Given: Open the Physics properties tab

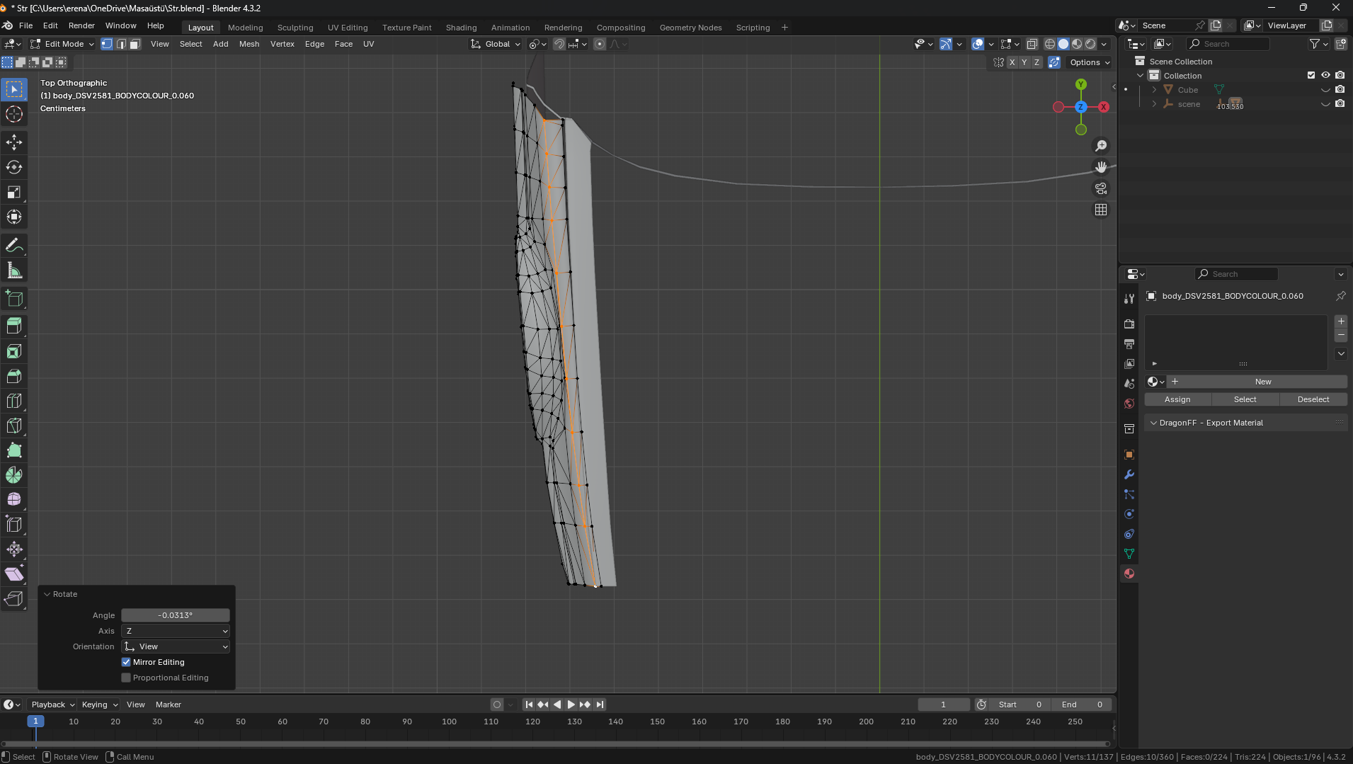Looking at the screenshot, I should click(1129, 514).
